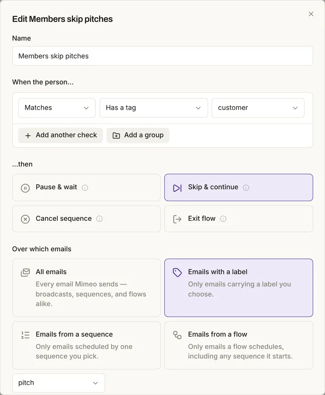Click the skip forward icon

[177, 188]
